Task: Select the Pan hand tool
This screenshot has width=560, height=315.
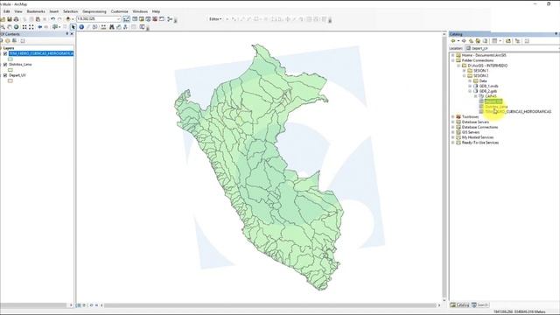Action: point(10,27)
